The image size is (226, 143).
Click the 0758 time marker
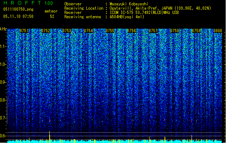tap(175, 31)
